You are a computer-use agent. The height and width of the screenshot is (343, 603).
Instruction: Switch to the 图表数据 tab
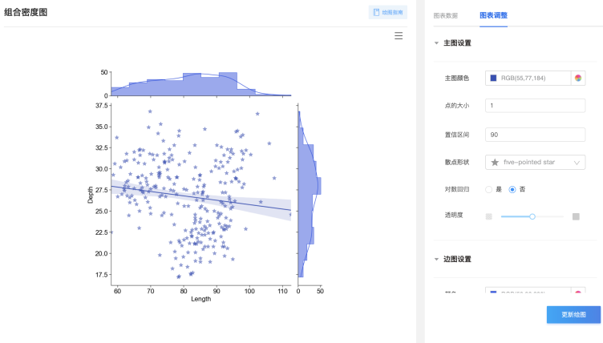coord(446,15)
